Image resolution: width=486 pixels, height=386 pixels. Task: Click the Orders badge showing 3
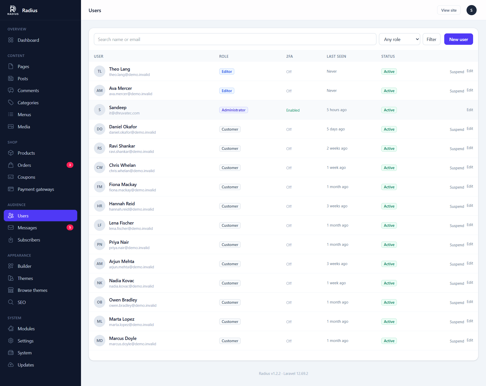(x=70, y=165)
